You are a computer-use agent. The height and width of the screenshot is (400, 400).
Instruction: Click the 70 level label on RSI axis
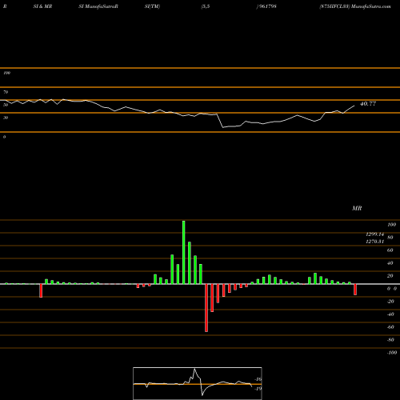pos(6,92)
